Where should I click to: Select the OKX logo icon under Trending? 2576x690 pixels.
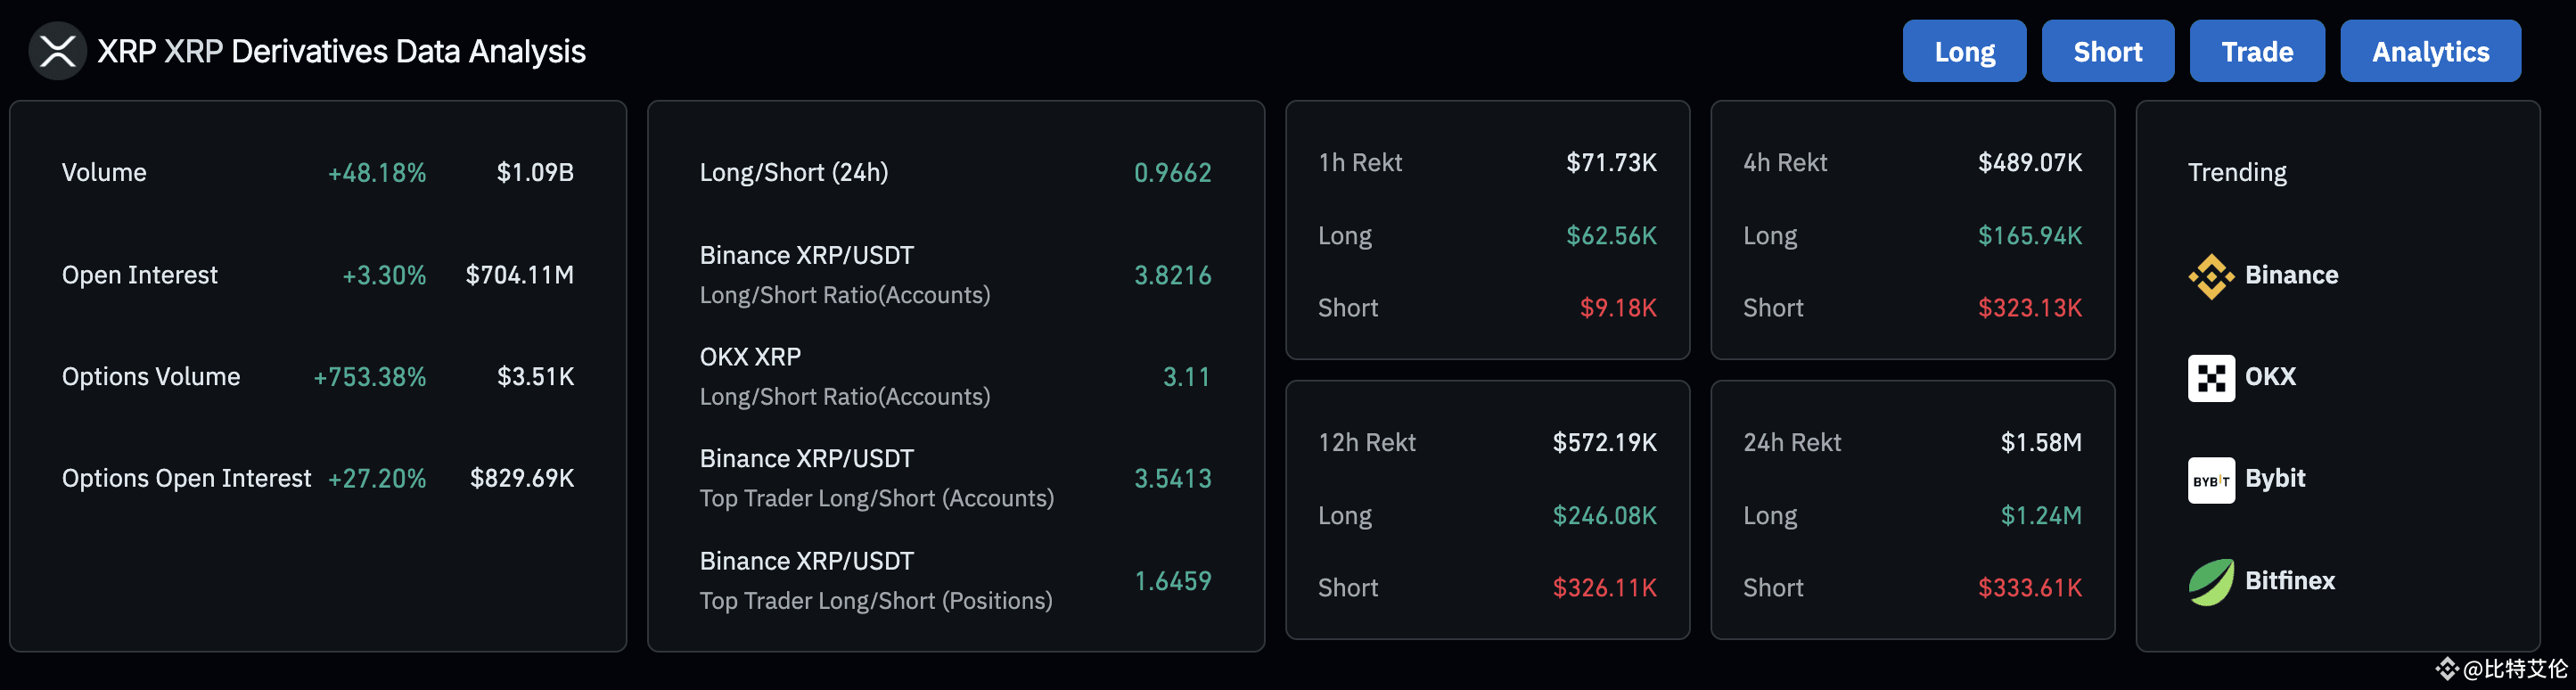click(2211, 378)
